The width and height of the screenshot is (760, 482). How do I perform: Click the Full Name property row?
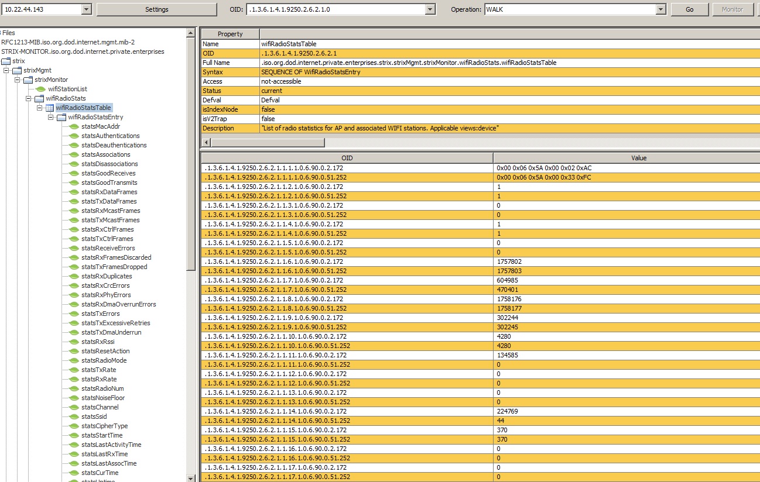coord(480,63)
